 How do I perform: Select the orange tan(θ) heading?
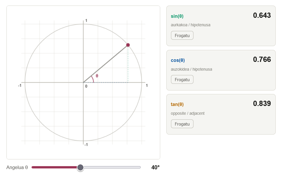click(177, 104)
